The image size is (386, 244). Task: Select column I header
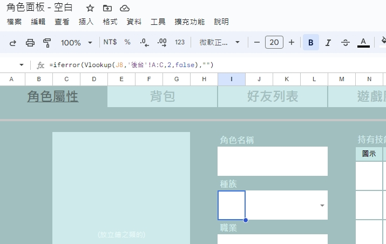(x=232, y=79)
